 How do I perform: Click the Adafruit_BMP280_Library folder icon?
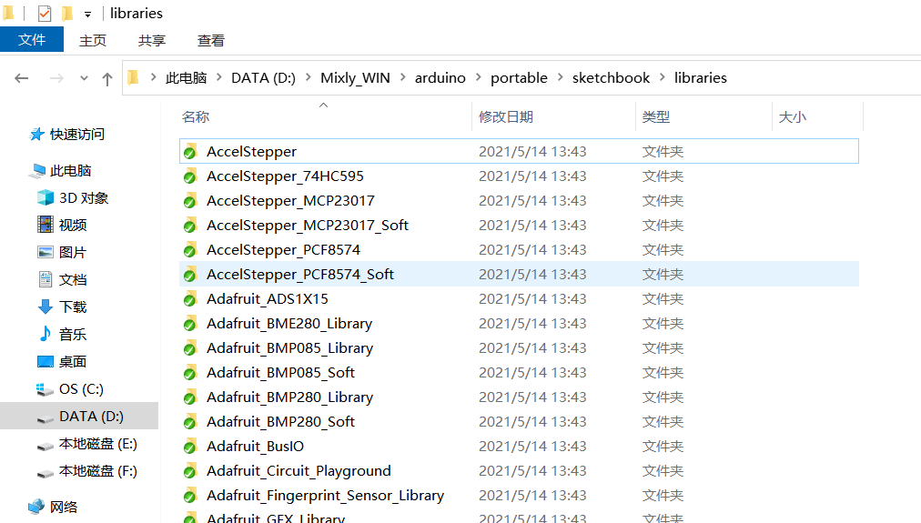click(x=189, y=398)
